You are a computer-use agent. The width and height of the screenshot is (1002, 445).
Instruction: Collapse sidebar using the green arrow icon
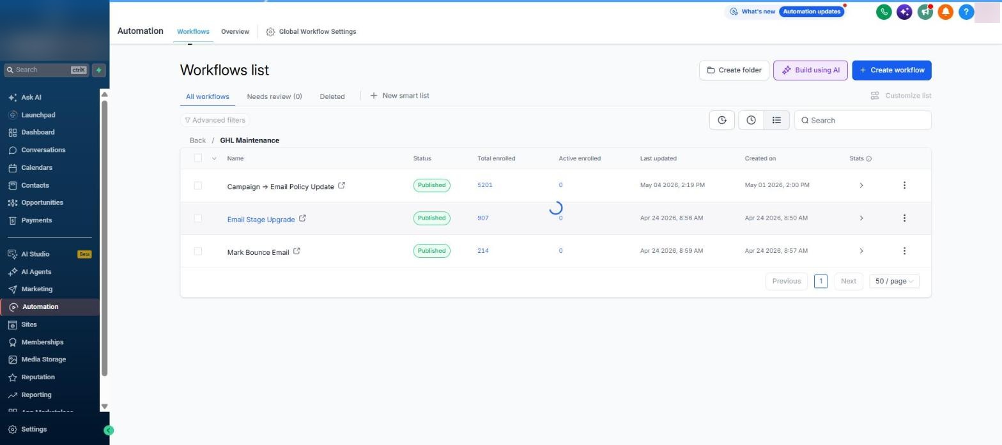(109, 430)
